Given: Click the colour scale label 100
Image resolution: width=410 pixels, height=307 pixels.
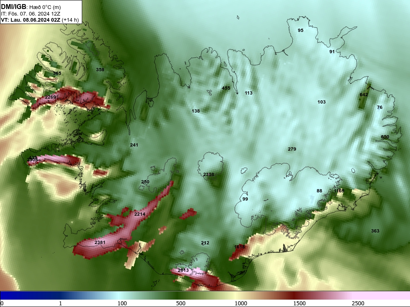Looking at the screenshot, I should pyautogui.click(x=122, y=303).
